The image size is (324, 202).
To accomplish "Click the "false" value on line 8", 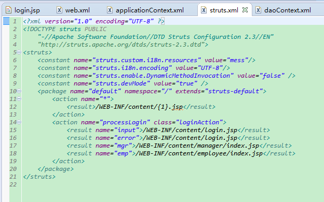I will [x=272, y=76].
